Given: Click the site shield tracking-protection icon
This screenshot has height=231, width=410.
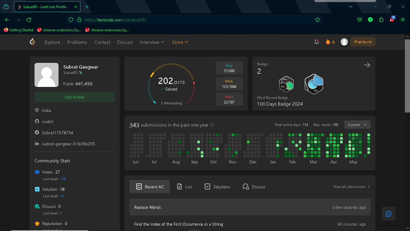Looking at the screenshot, I should (x=71, y=20).
